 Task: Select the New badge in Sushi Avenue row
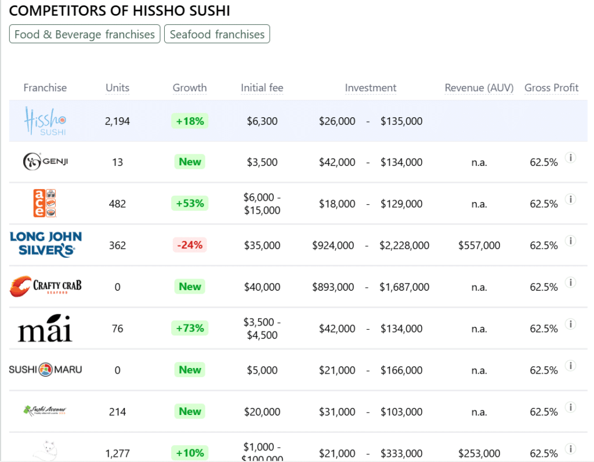point(190,411)
